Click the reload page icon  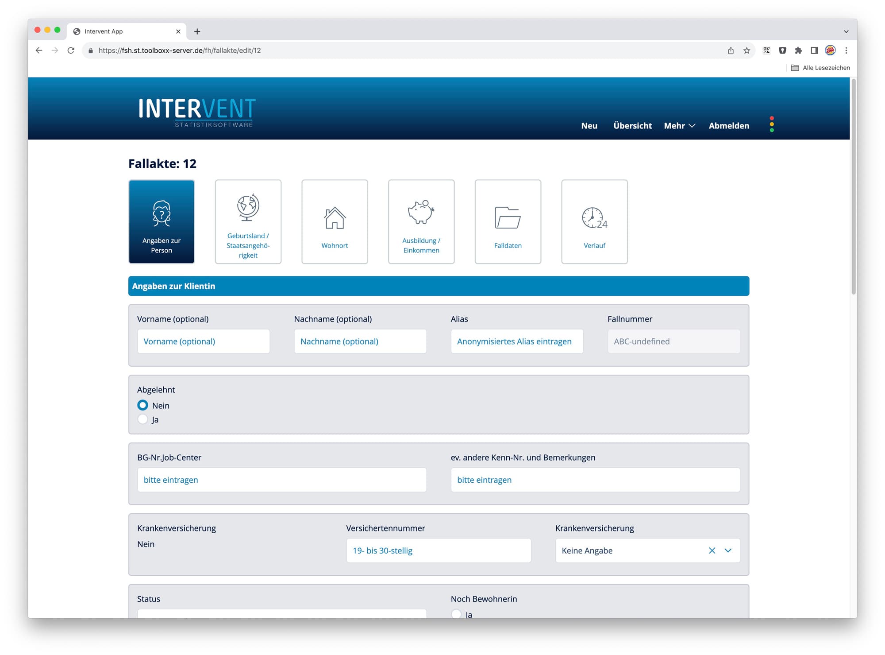click(71, 50)
